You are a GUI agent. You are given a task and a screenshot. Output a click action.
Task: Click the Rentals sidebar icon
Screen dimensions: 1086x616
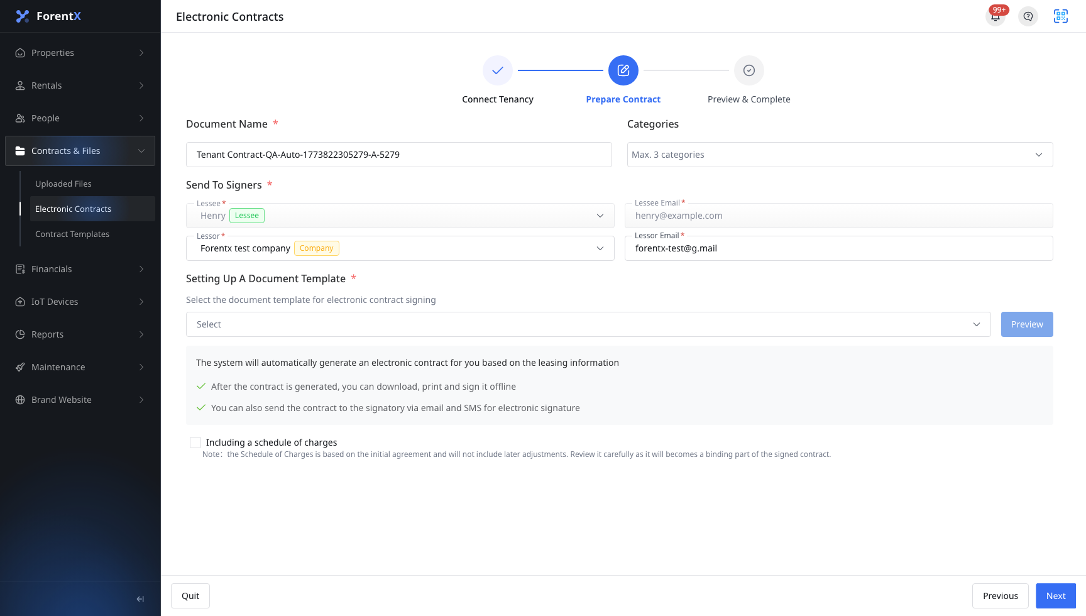(20, 85)
